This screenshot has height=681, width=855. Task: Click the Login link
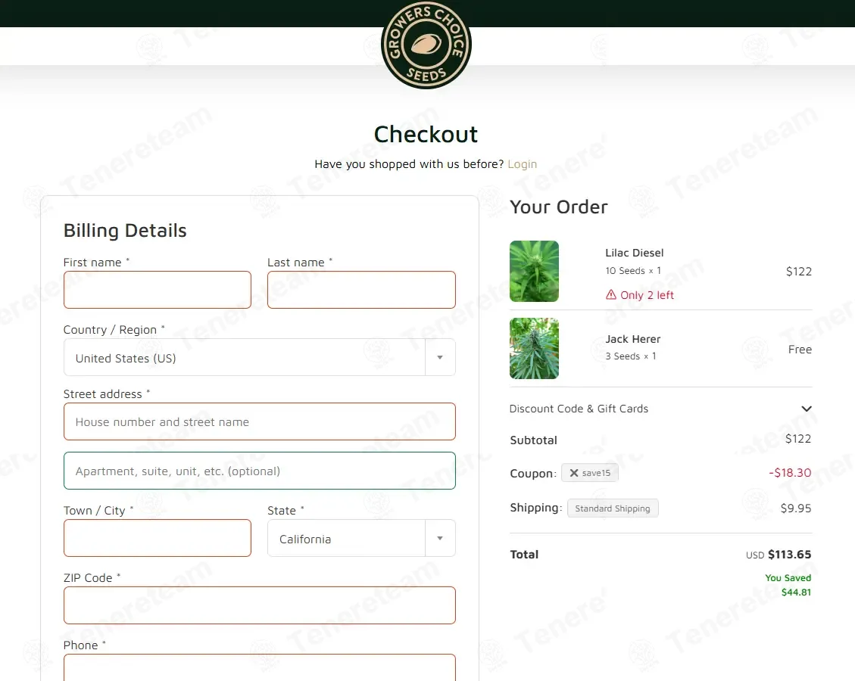tap(523, 164)
